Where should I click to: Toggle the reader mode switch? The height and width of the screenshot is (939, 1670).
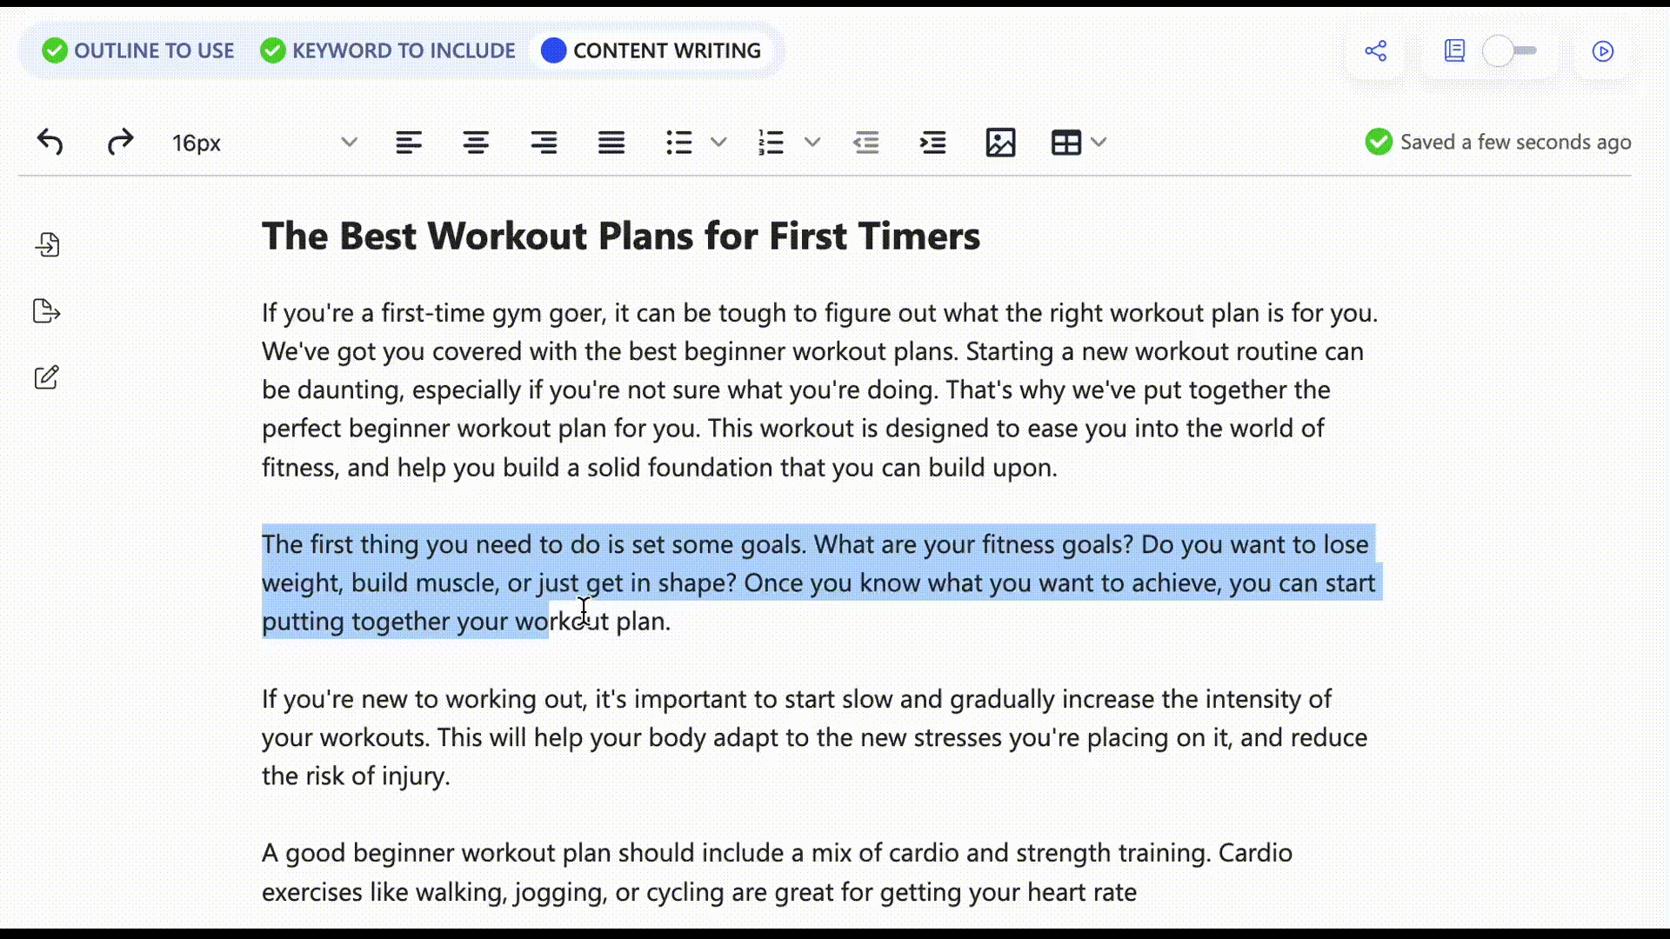1510,50
